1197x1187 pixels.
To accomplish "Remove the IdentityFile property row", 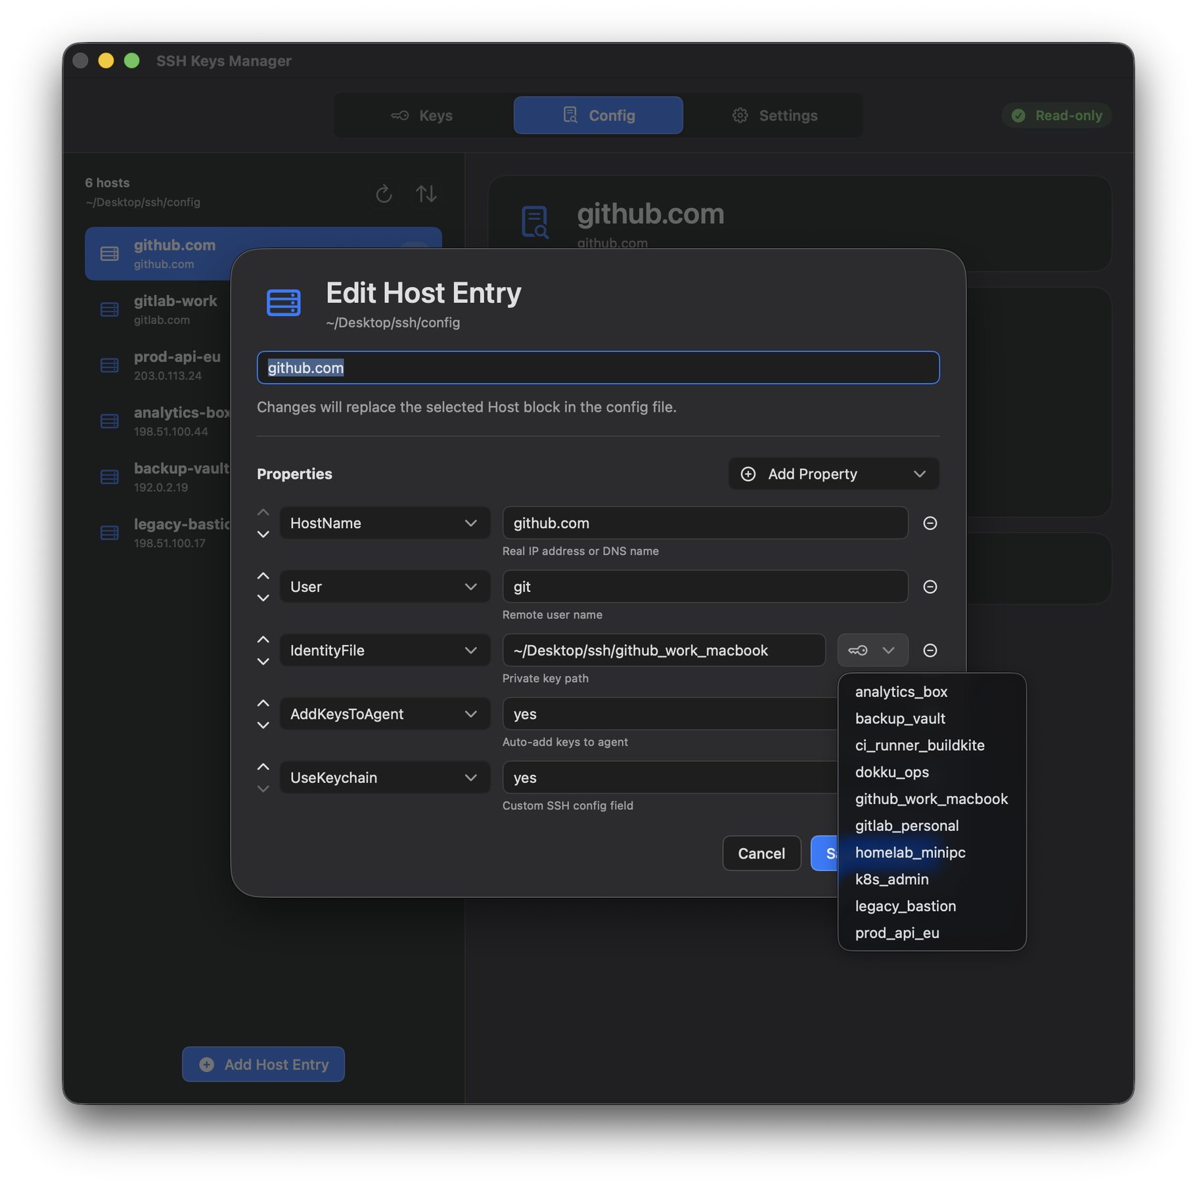I will pyautogui.click(x=930, y=650).
